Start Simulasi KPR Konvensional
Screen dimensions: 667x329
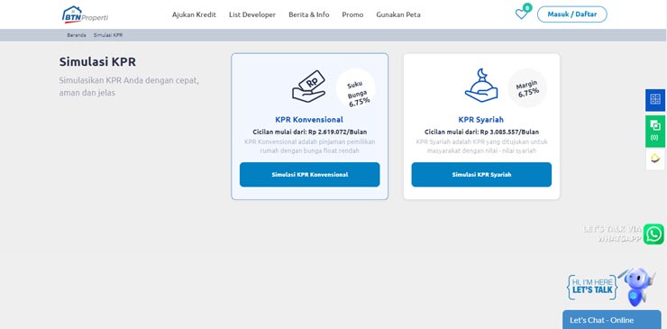[x=310, y=175]
